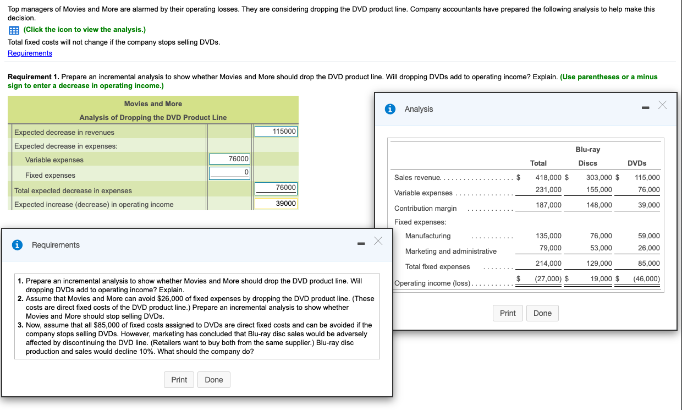Click the 'Expected decrease in expenses:' label

65,146
